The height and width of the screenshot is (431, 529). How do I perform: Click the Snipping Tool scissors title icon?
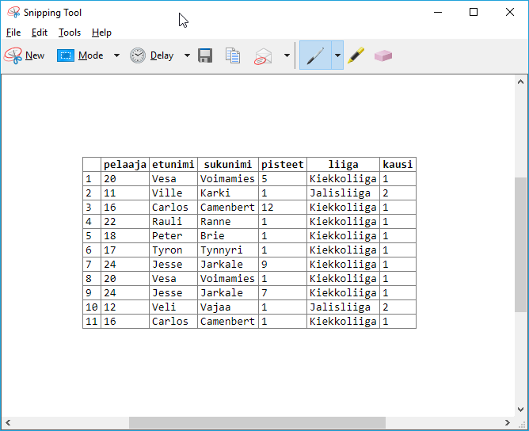click(13, 13)
